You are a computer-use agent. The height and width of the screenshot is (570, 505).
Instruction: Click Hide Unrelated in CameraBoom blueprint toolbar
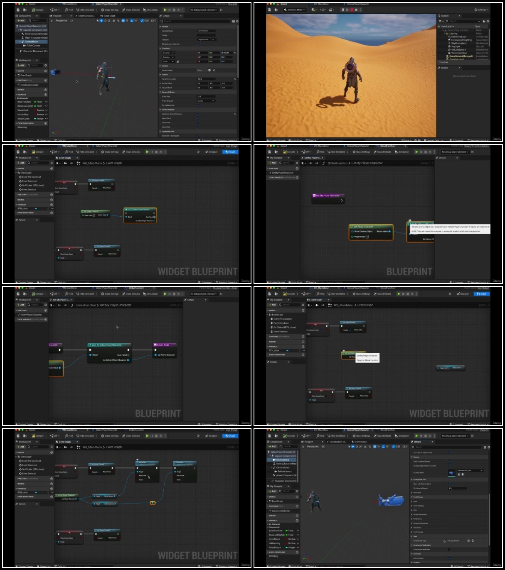84,10
